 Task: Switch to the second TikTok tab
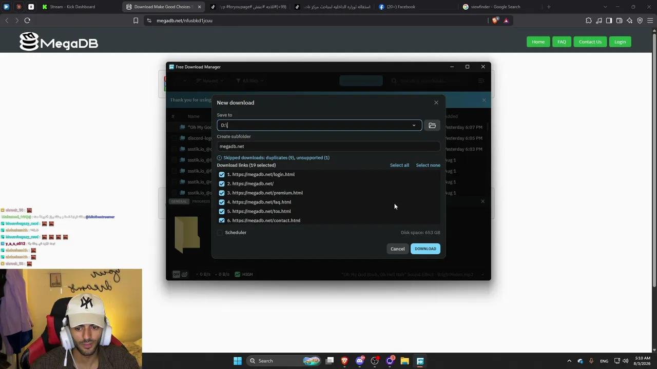pyautogui.click(x=333, y=7)
